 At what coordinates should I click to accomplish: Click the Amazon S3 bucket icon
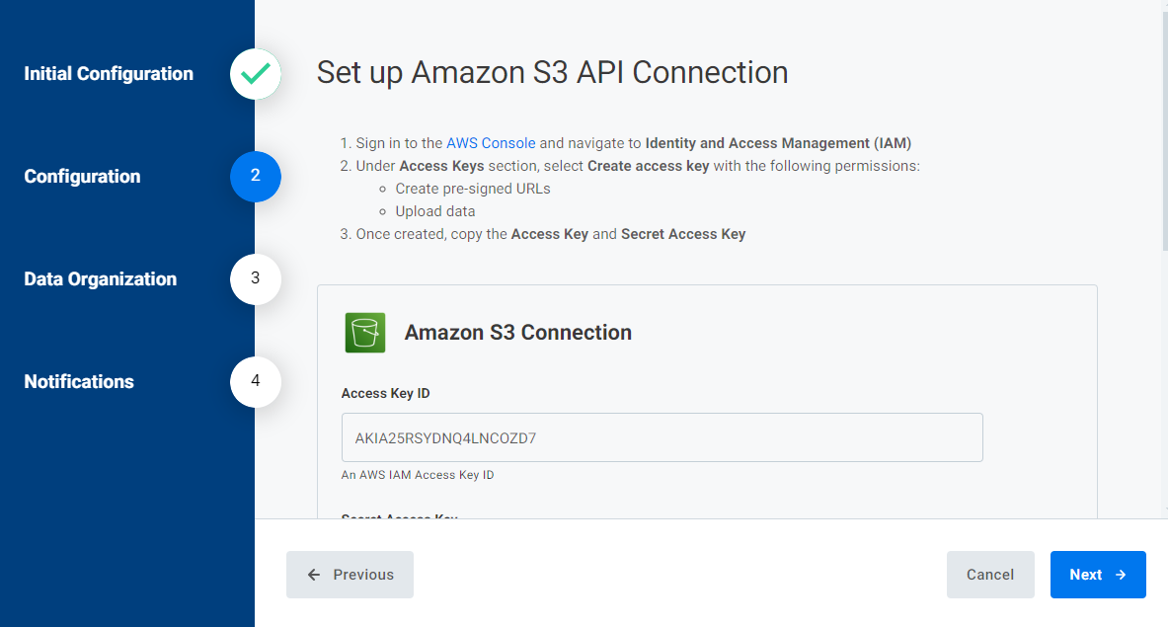click(x=365, y=332)
